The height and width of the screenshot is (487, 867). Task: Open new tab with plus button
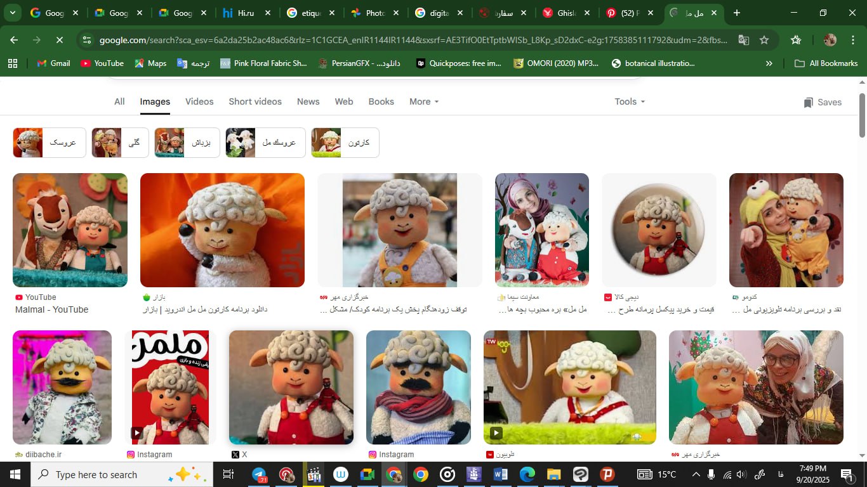[x=736, y=13]
